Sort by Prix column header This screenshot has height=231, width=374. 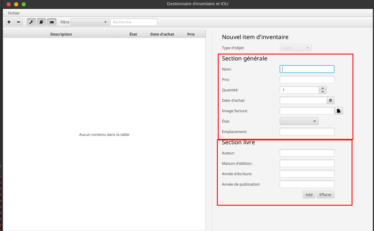click(x=191, y=34)
